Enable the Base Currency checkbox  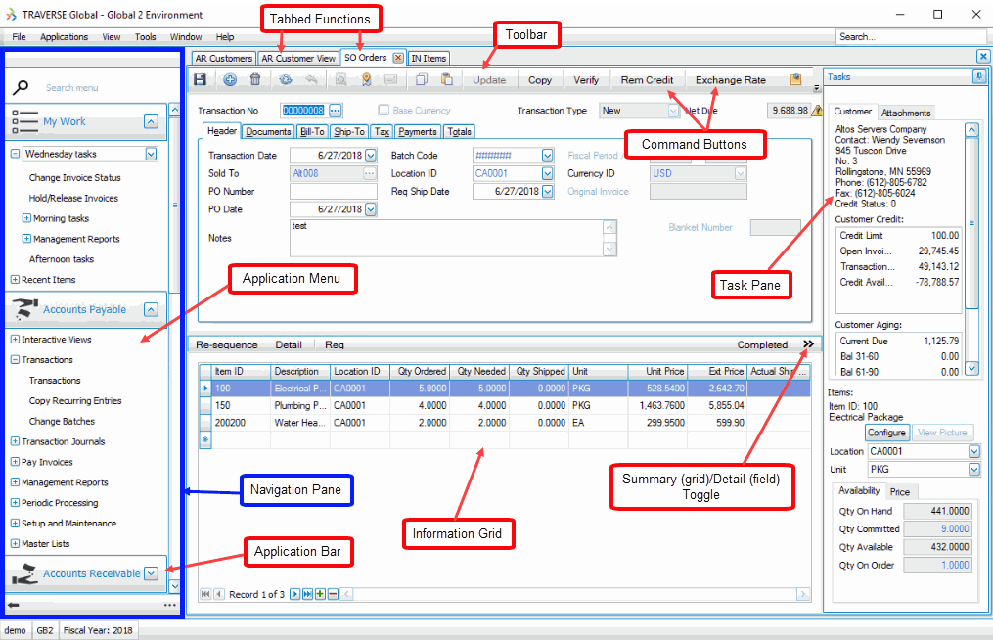[384, 111]
